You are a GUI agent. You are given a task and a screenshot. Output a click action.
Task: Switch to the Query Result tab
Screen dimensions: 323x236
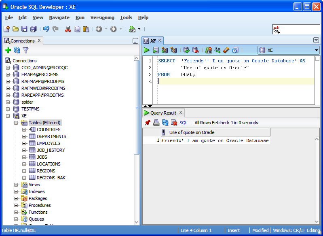coord(163,113)
